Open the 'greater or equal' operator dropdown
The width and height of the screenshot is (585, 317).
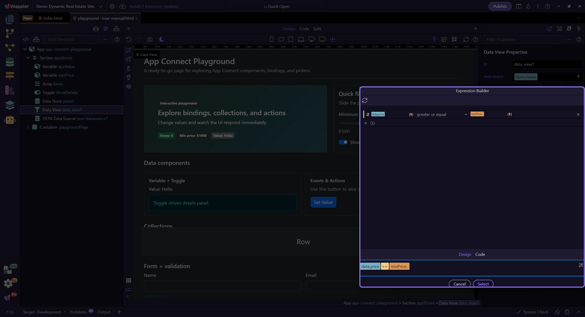441,115
